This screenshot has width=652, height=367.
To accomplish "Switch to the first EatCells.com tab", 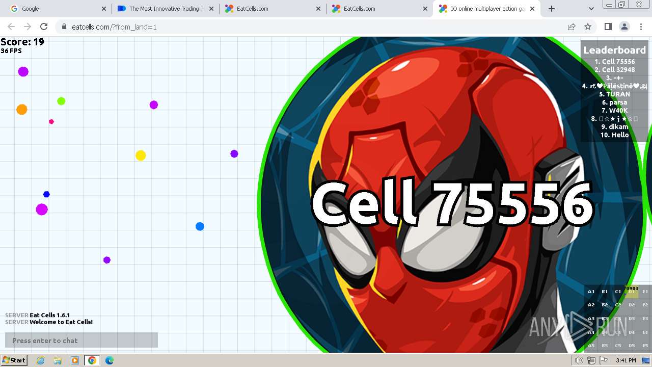I will 273,9.
